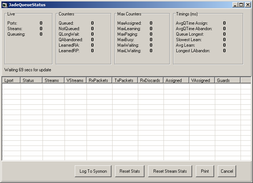Close the JadeQueueStatus window
The width and height of the screenshot is (253, 183).
click(x=248, y=5)
